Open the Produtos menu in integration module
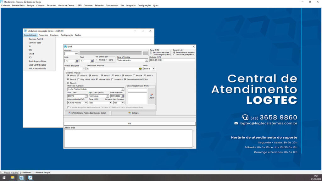Image resolution: width=322 pixels, height=181 pixels. point(54,35)
